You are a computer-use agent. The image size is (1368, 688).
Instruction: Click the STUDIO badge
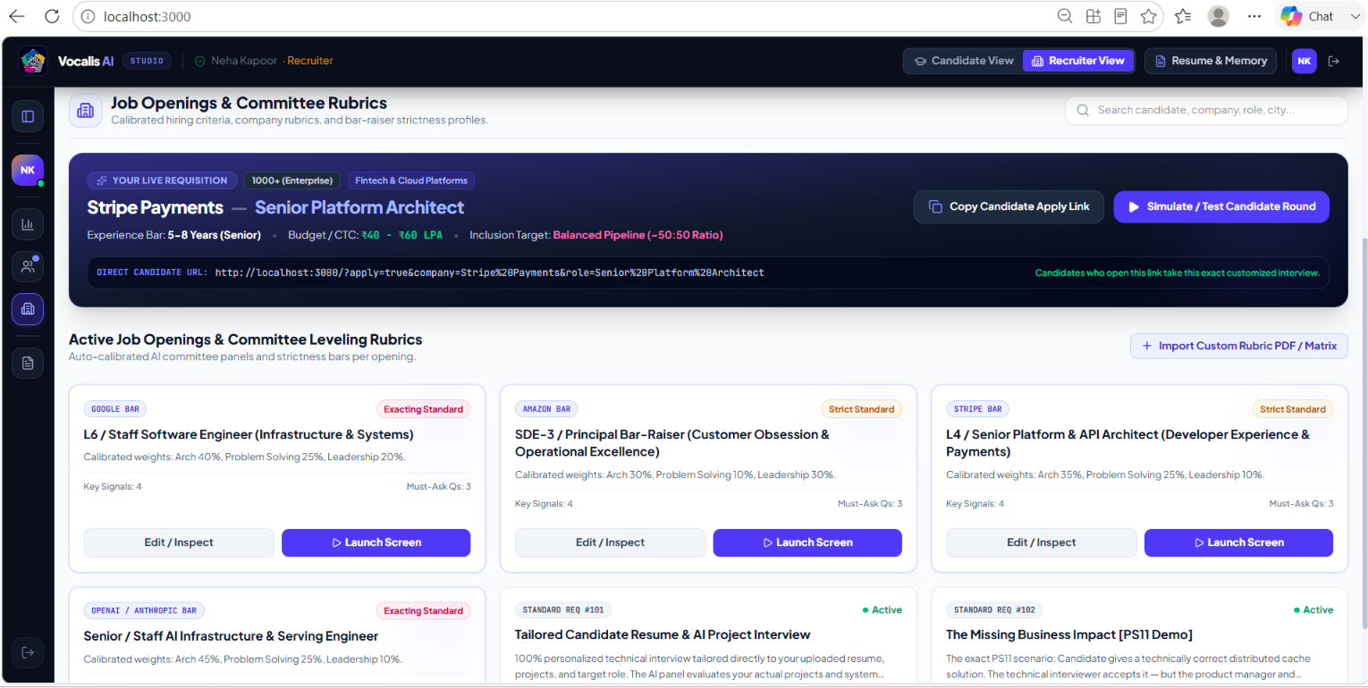tap(147, 61)
